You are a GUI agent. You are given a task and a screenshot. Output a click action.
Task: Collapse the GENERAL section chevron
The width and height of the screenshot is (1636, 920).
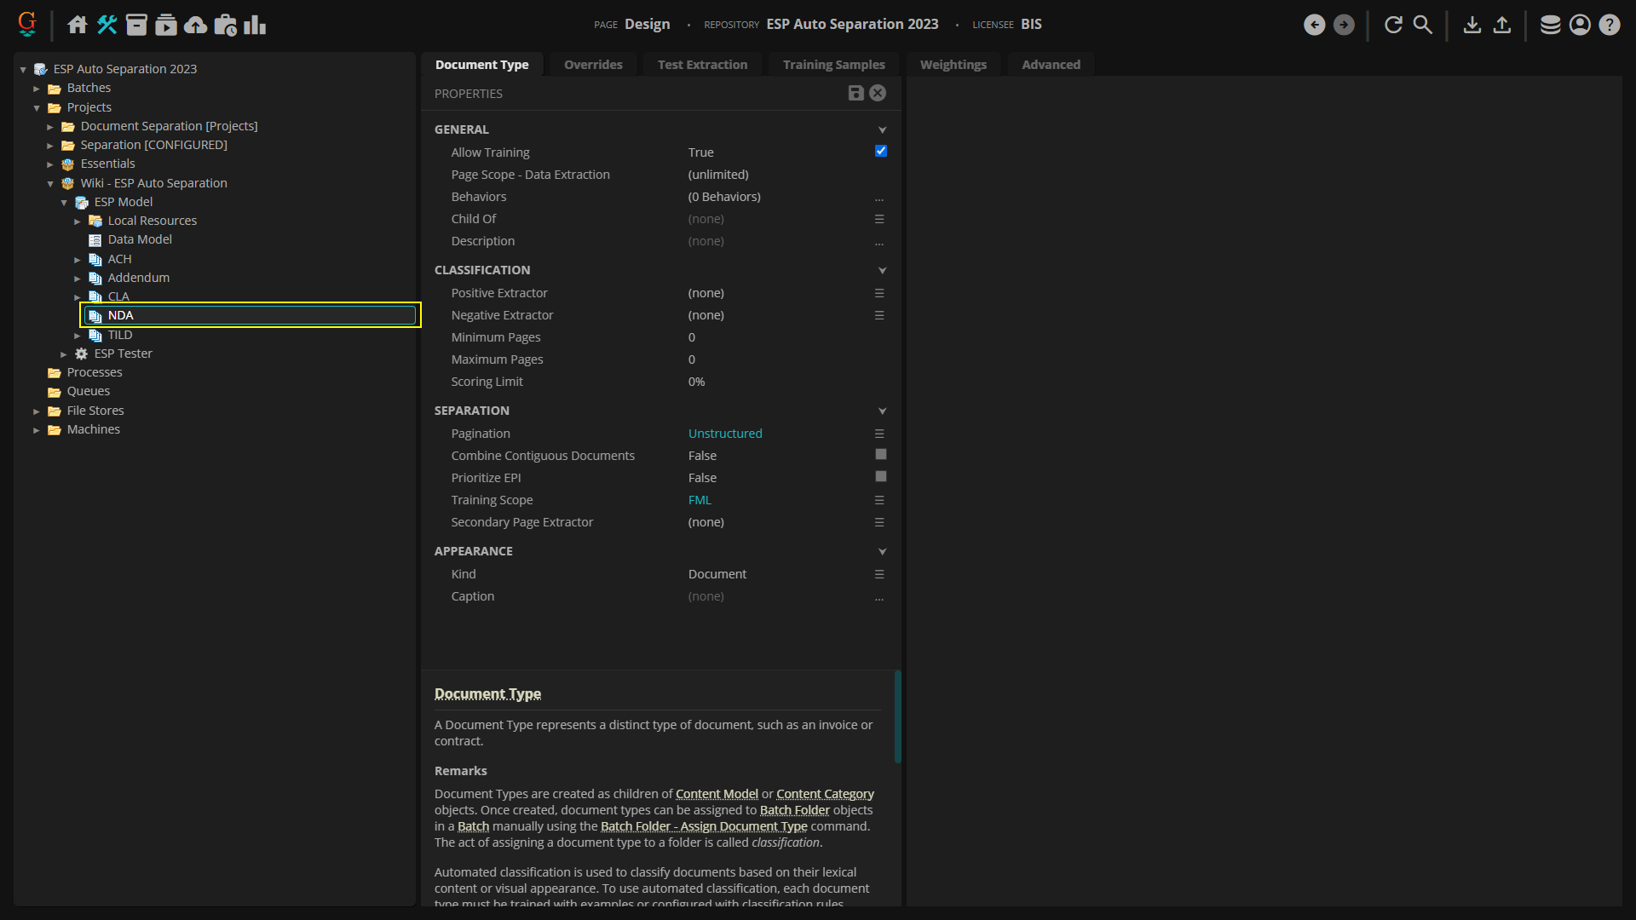point(882,130)
